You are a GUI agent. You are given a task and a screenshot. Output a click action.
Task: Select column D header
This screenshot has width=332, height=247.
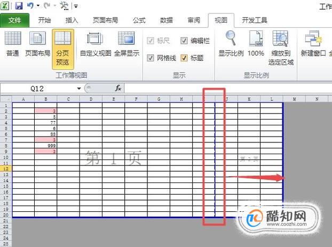(x=91, y=99)
